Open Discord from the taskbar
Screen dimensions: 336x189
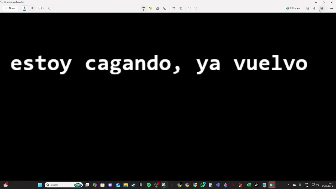(x=110, y=185)
